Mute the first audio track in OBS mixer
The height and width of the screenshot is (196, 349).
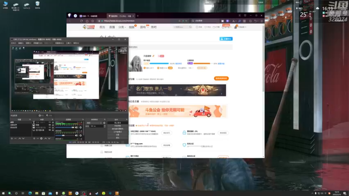click(77, 128)
